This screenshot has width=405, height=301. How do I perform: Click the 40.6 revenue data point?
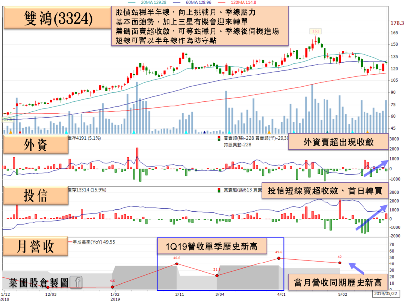coord(176,264)
